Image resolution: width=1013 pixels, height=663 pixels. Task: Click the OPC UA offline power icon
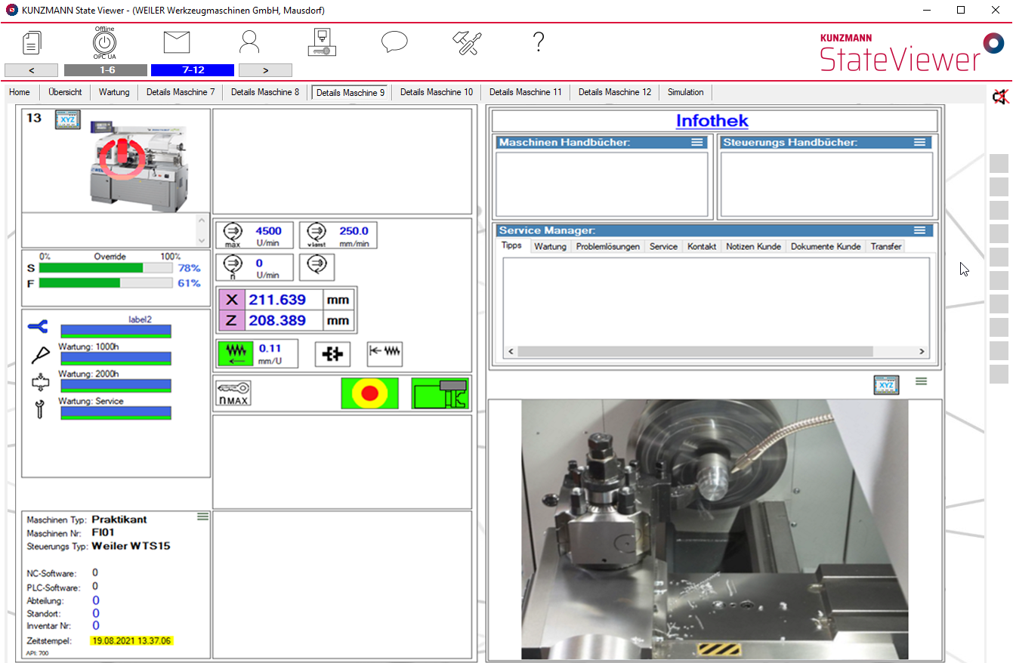(x=104, y=42)
